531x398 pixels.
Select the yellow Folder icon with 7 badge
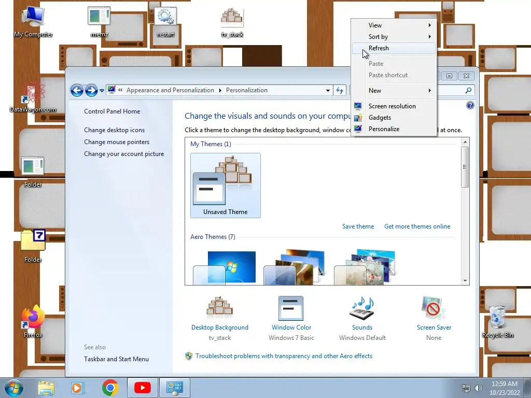pos(33,246)
